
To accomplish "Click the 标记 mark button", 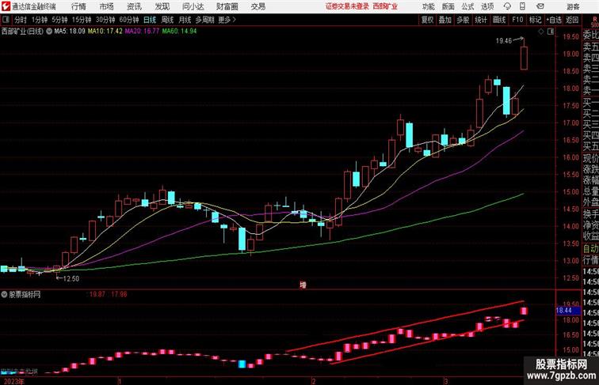I will tap(535, 20).
